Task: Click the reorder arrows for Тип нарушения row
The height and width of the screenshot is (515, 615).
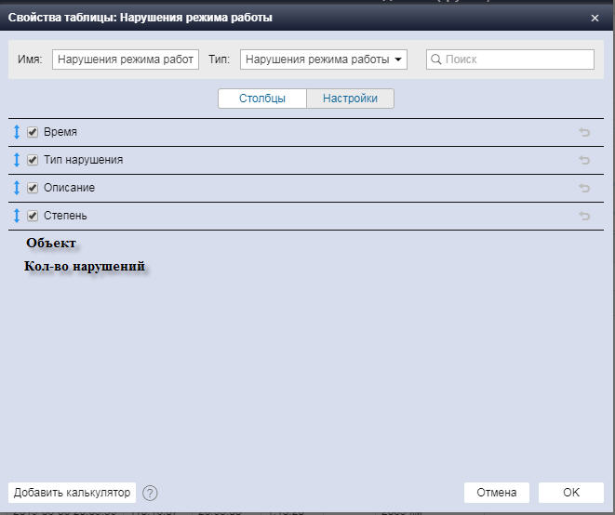Action: [x=17, y=160]
